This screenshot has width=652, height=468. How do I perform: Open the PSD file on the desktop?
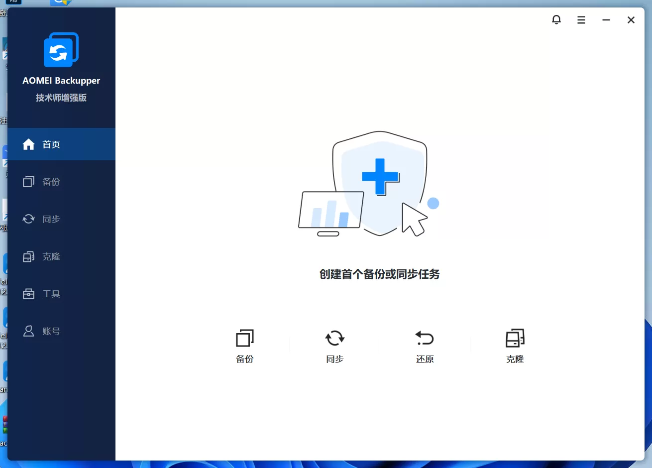[x=14, y=2]
